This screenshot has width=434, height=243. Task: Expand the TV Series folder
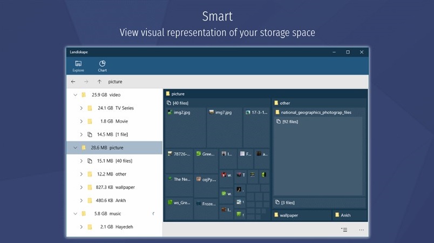point(82,108)
